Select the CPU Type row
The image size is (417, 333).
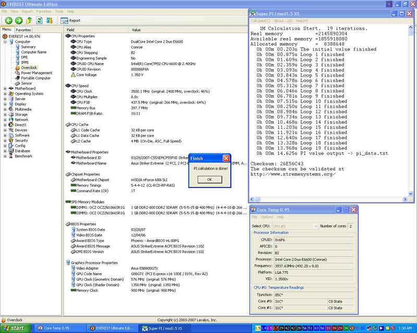click(156, 42)
